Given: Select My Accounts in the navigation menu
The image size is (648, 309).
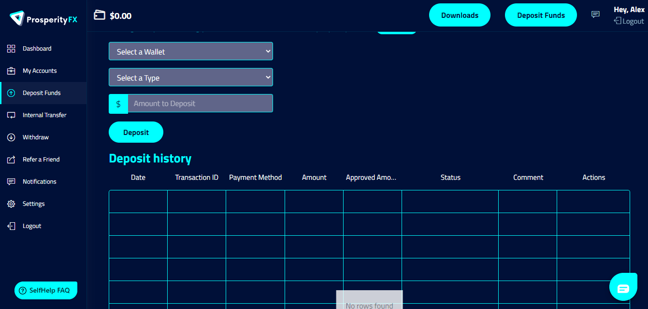Looking at the screenshot, I should coord(39,70).
